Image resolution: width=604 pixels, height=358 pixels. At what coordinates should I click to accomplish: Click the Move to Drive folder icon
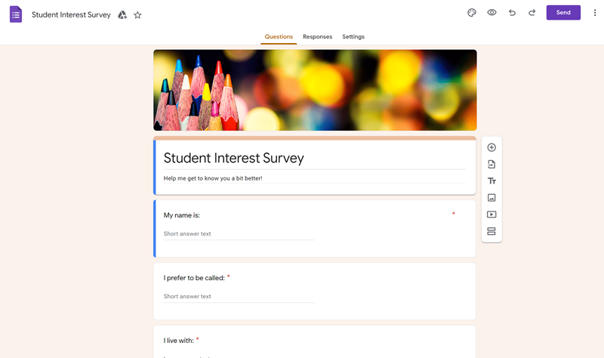point(122,15)
